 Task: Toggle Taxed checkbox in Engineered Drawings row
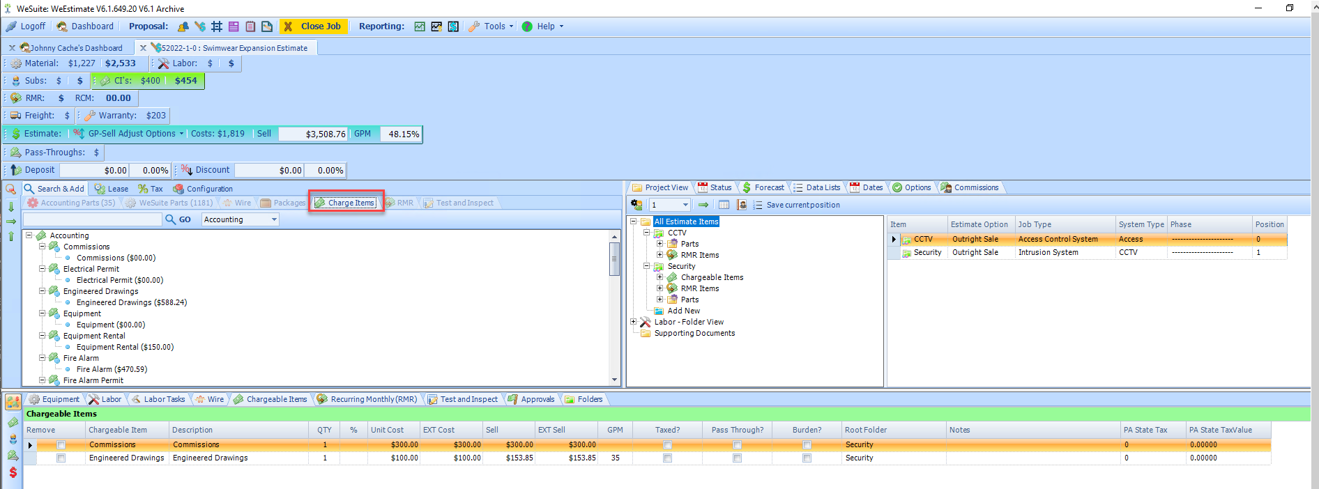click(x=668, y=458)
